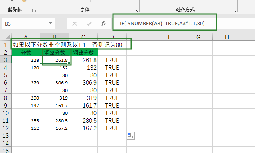Select column H header
Screen dimensions: 255x153
coord(227,37)
